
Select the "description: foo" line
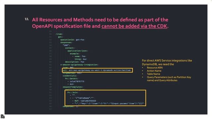click(75, 62)
